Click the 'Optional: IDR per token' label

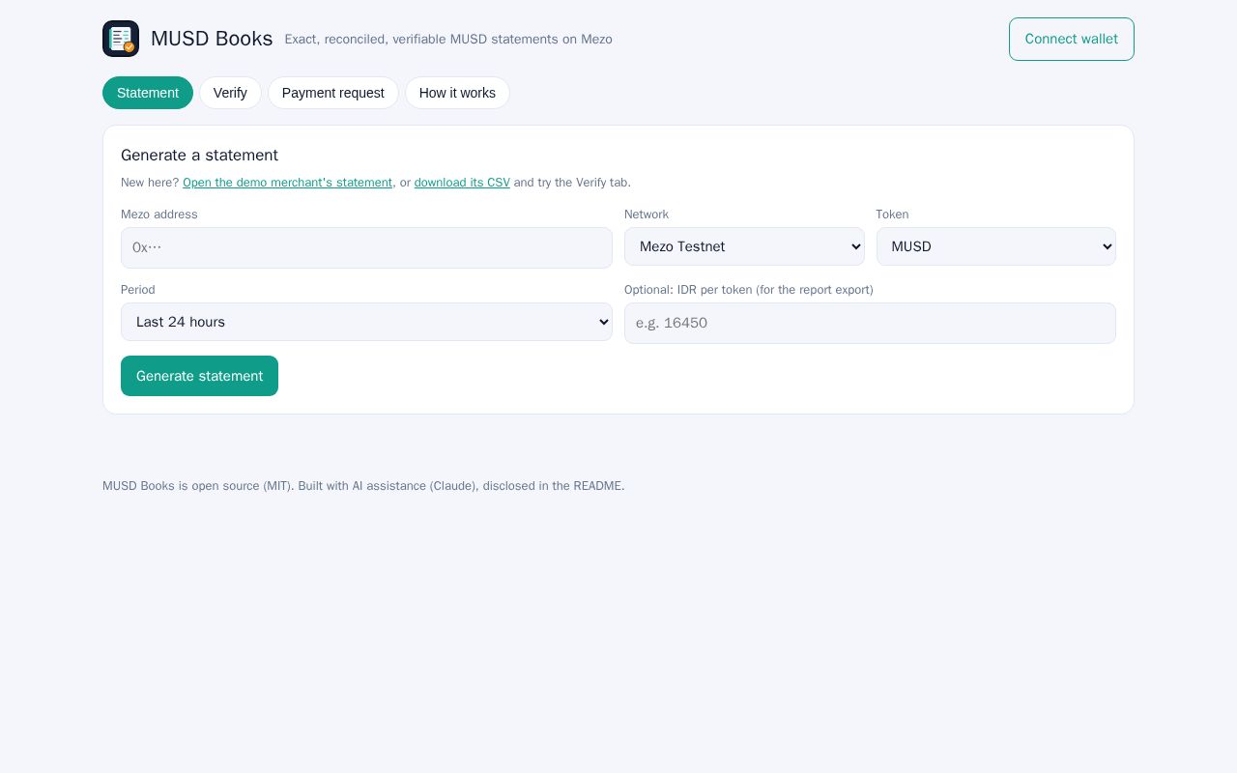[749, 290]
